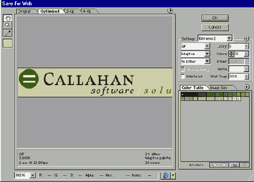Click the eyedropper color swatch
The height and width of the screenshot is (182, 254).
click(x=8, y=43)
